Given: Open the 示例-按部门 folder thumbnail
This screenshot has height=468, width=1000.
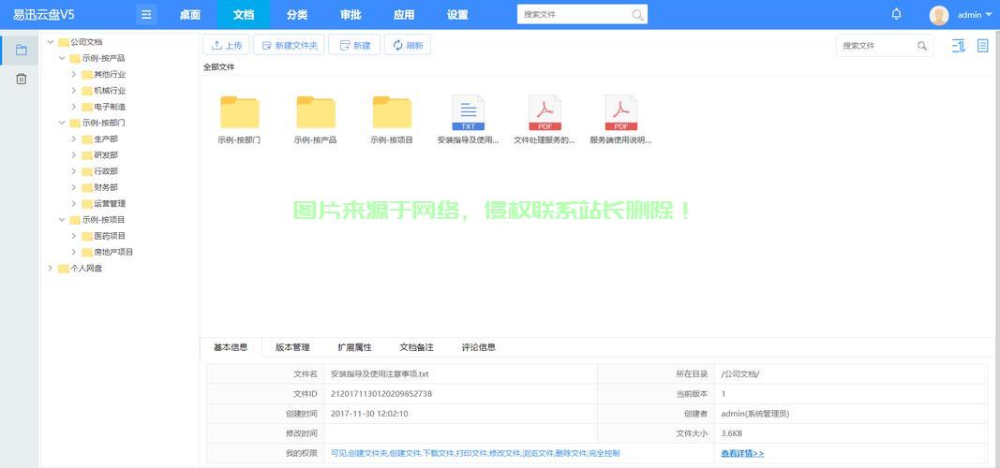Looking at the screenshot, I should coord(239,112).
